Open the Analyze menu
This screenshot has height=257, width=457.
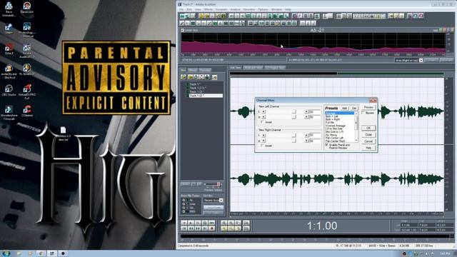[x=235, y=9]
